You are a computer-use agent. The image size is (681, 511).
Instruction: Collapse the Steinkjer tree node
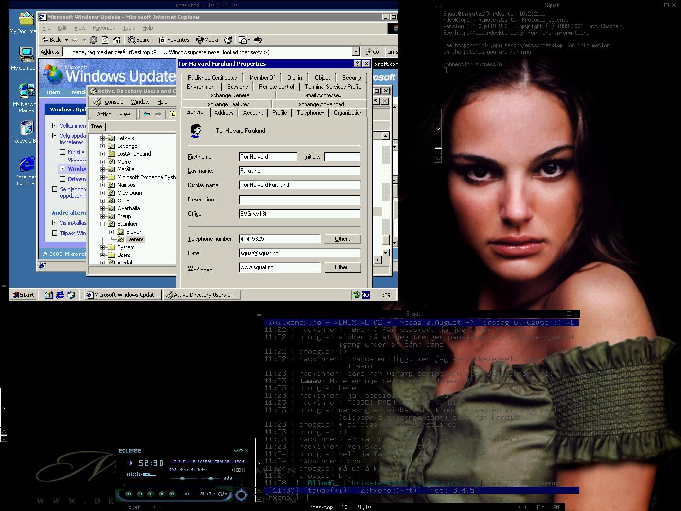coord(103,224)
